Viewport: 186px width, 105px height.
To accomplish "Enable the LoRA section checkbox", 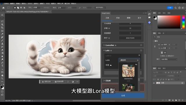I will [x=141, y=50].
